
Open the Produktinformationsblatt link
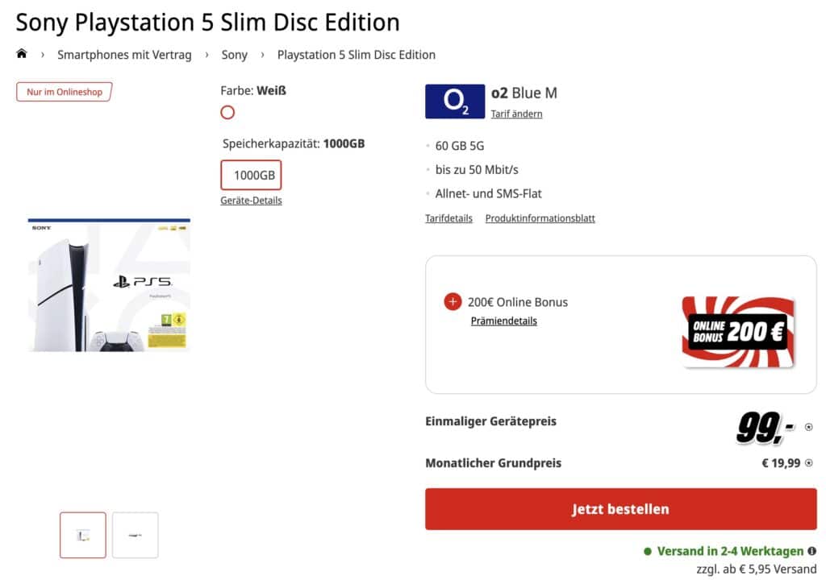[x=540, y=218]
